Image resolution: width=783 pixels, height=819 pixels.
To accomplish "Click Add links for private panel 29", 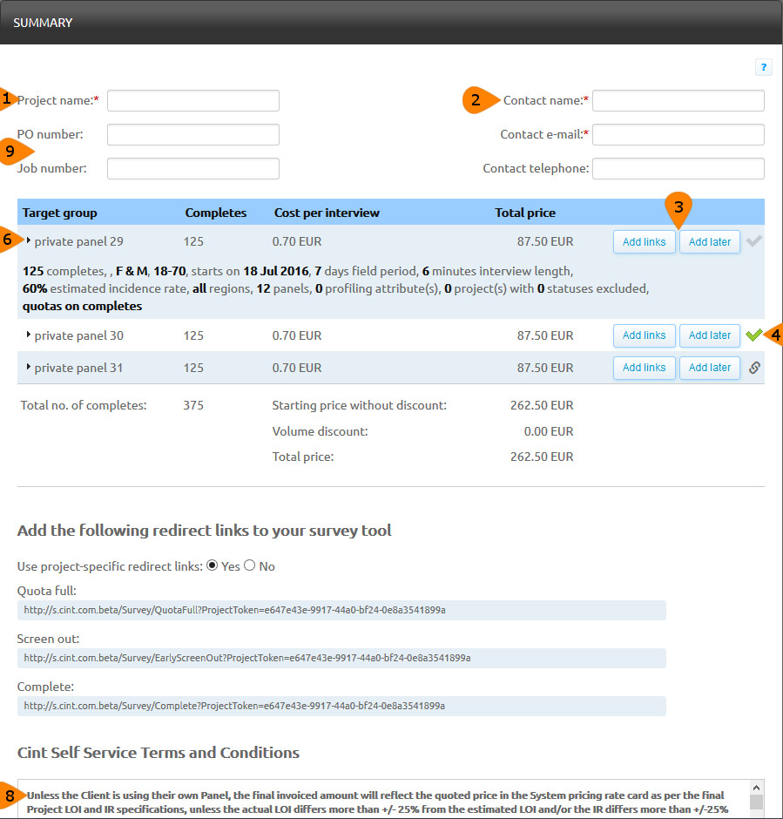I will (644, 241).
